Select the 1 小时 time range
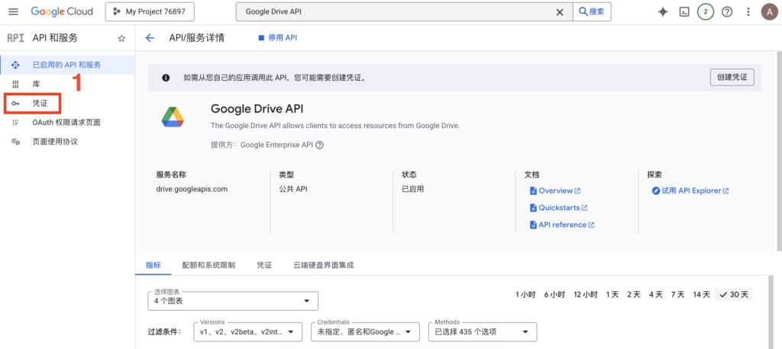This screenshot has height=349, width=782. click(527, 294)
